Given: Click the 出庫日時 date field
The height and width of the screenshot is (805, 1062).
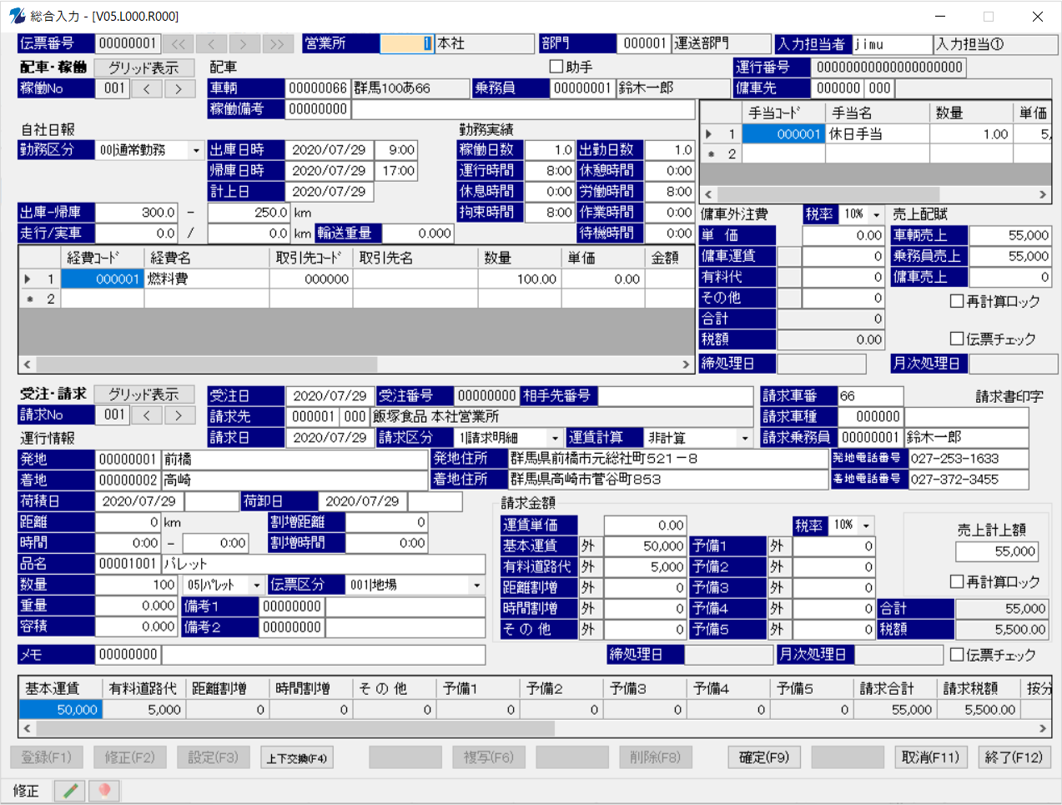Looking at the screenshot, I should (x=329, y=150).
